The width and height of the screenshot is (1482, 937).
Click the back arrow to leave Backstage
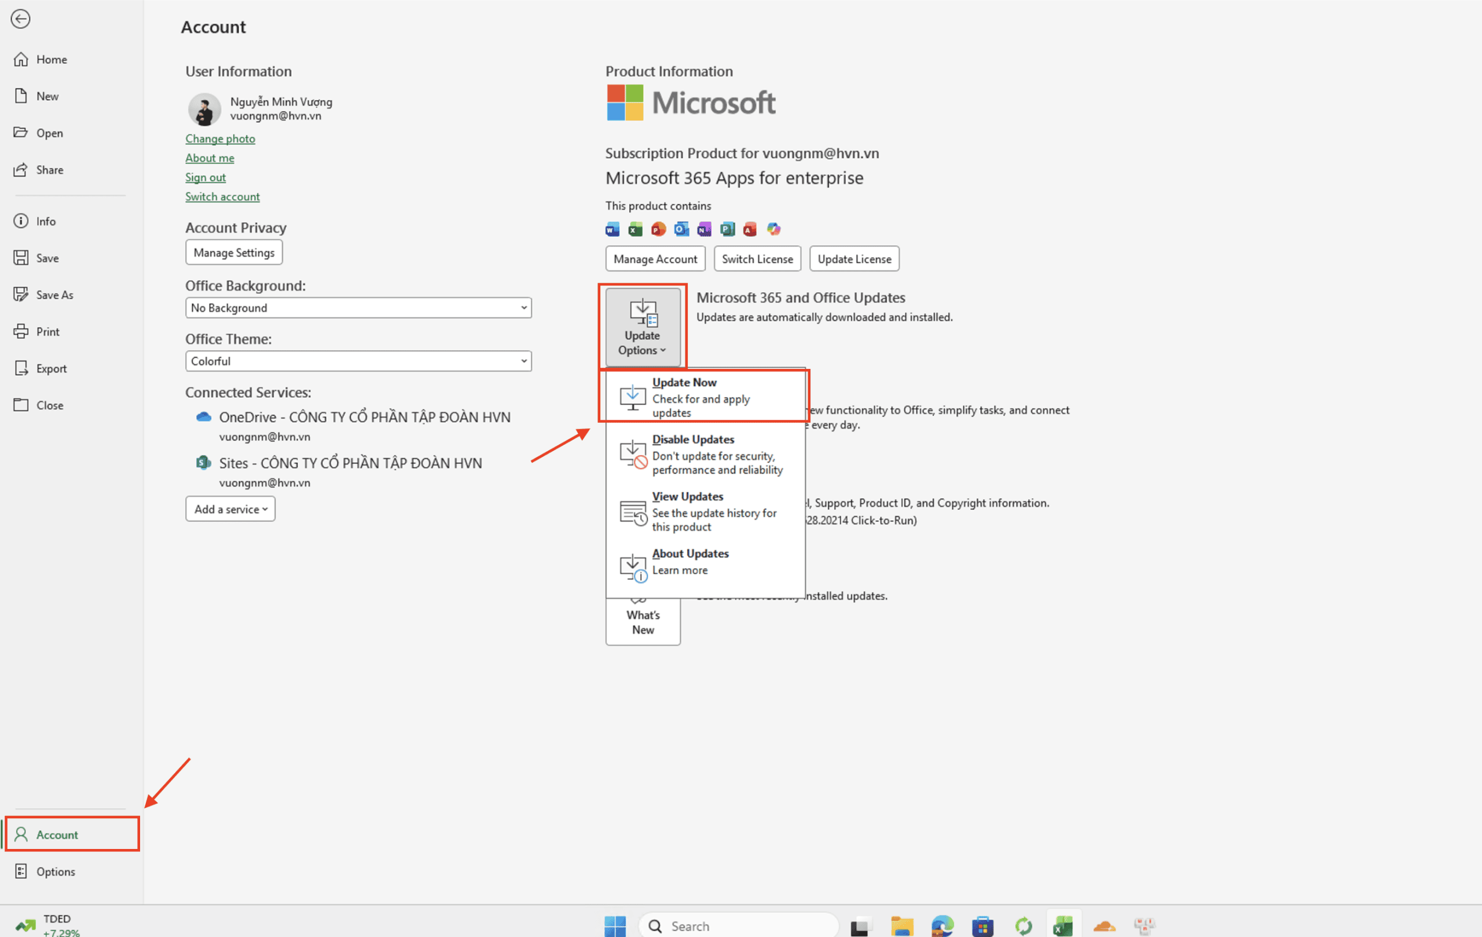(x=20, y=19)
